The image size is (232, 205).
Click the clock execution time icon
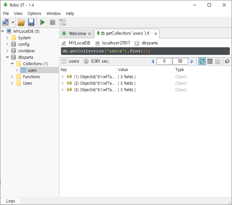(x=86, y=61)
